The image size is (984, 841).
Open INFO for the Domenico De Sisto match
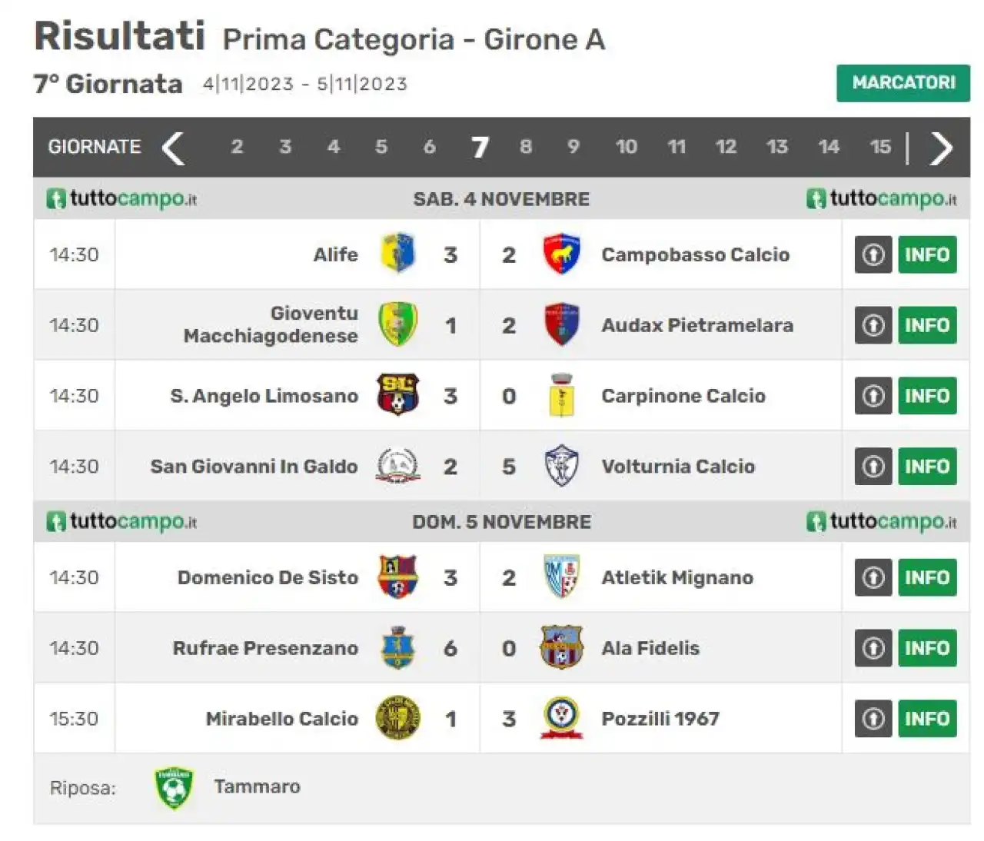click(927, 577)
